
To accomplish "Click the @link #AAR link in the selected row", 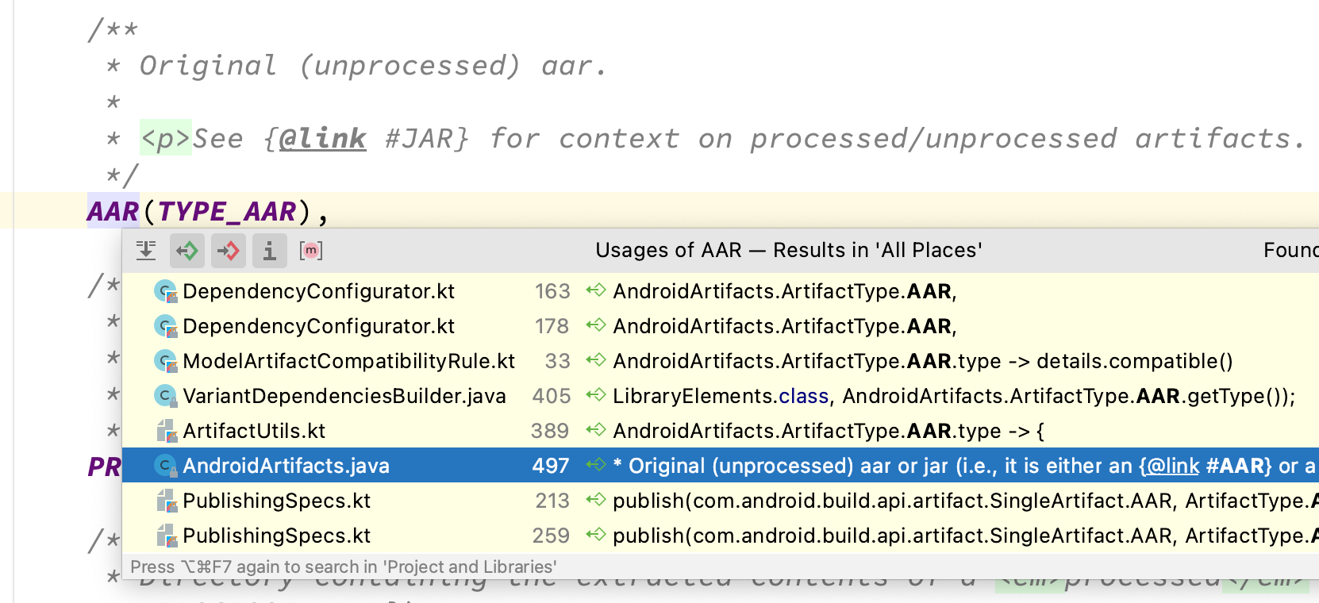I will [1206, 466].
